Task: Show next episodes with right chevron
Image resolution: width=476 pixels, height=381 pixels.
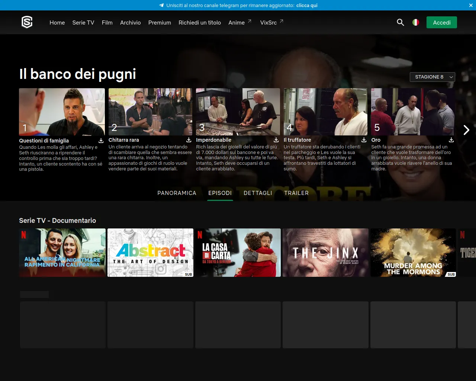Action: pos(466,130)
